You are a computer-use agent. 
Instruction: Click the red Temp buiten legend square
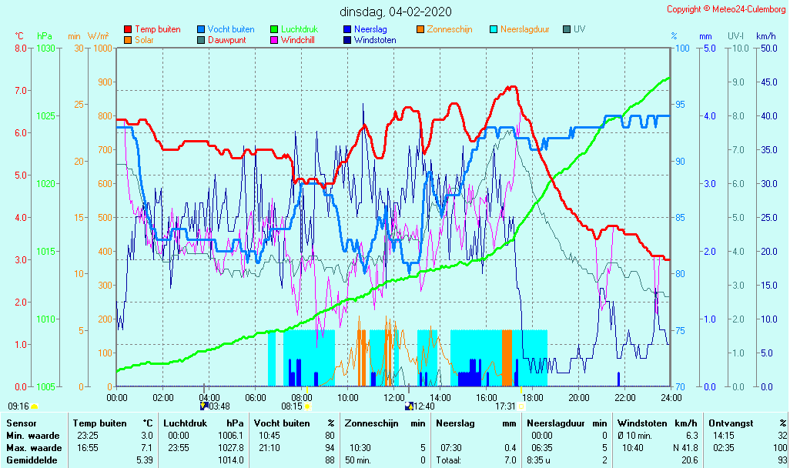[128, 29]
